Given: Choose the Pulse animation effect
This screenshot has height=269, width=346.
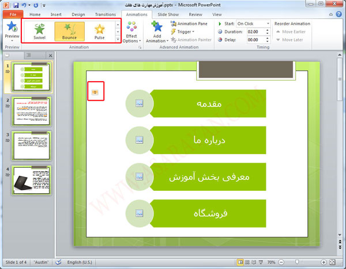Looking at the screenshot, I should [x=99, y=32].
